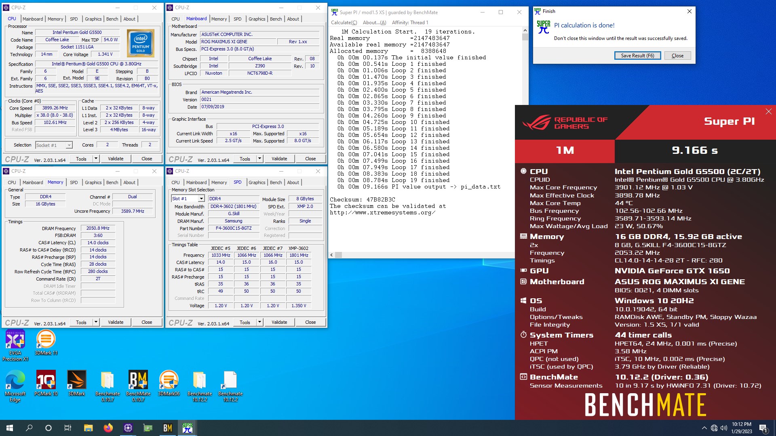The width and height of the screenshot is (776, 436).
Task: Switch to CPU-Z taskbar icon
Action: (x=128, y=428)
